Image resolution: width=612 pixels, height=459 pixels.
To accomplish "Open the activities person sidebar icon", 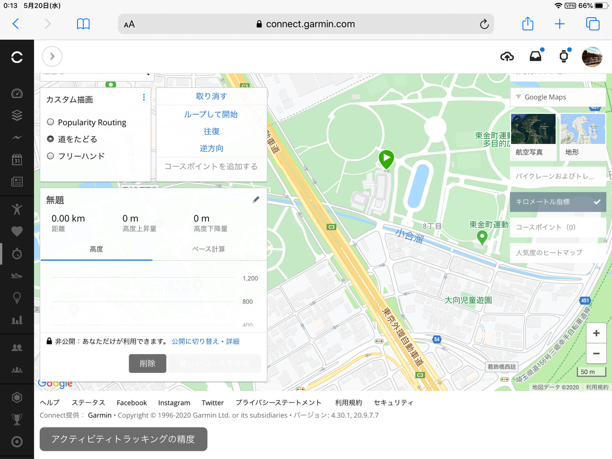I will coord(17,209).
